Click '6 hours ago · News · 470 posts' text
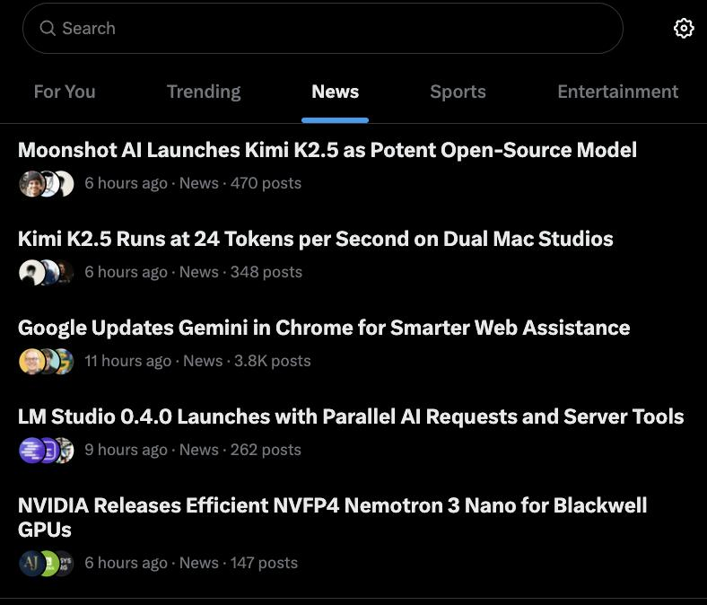707x605 pixels. [x=193, y=183]
